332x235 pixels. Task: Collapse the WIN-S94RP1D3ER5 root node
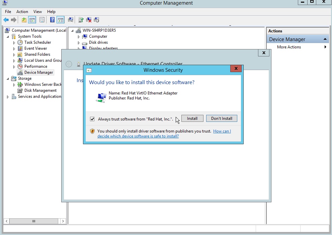tap(72, 31)
